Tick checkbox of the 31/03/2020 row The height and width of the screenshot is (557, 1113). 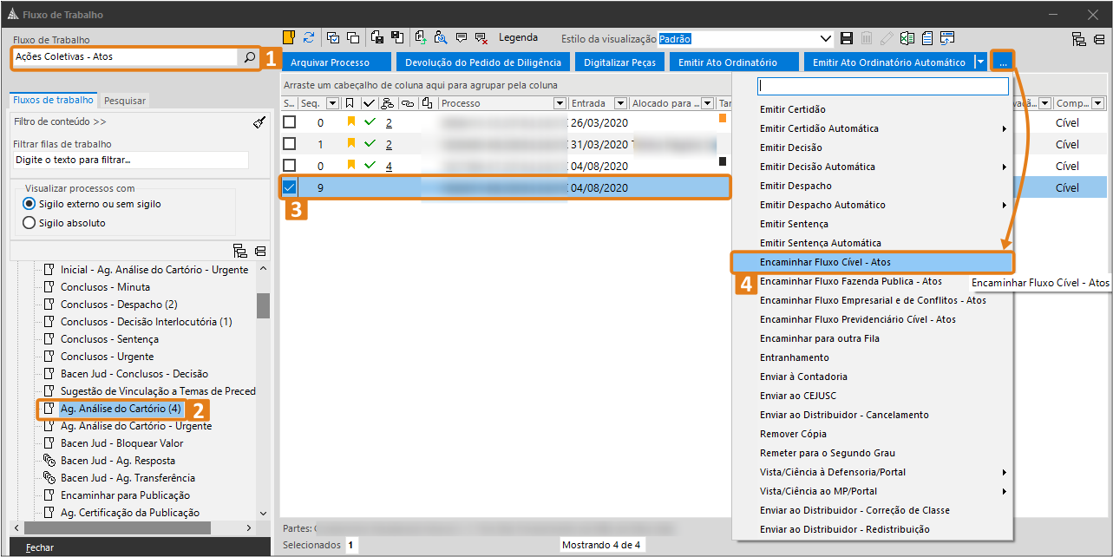point(290,143)
